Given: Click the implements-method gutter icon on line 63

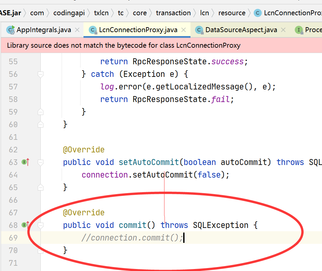Looking at the screenshot, I should point(26,162).
